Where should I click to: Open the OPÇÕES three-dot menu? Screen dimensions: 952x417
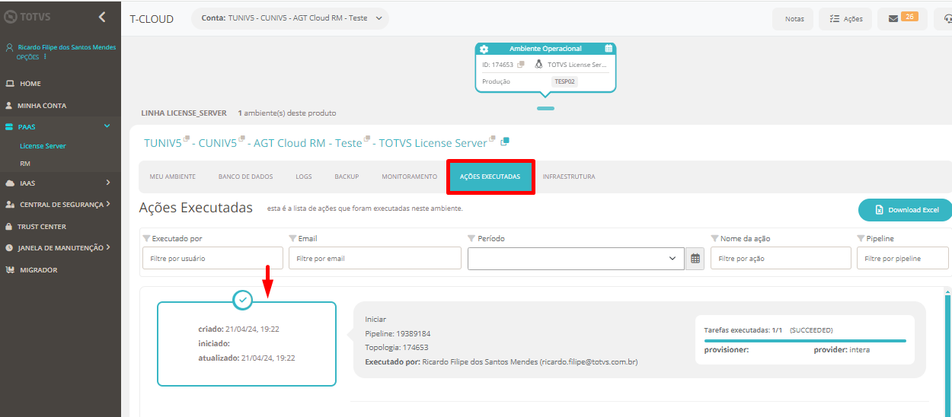click(x=46, y=56)
